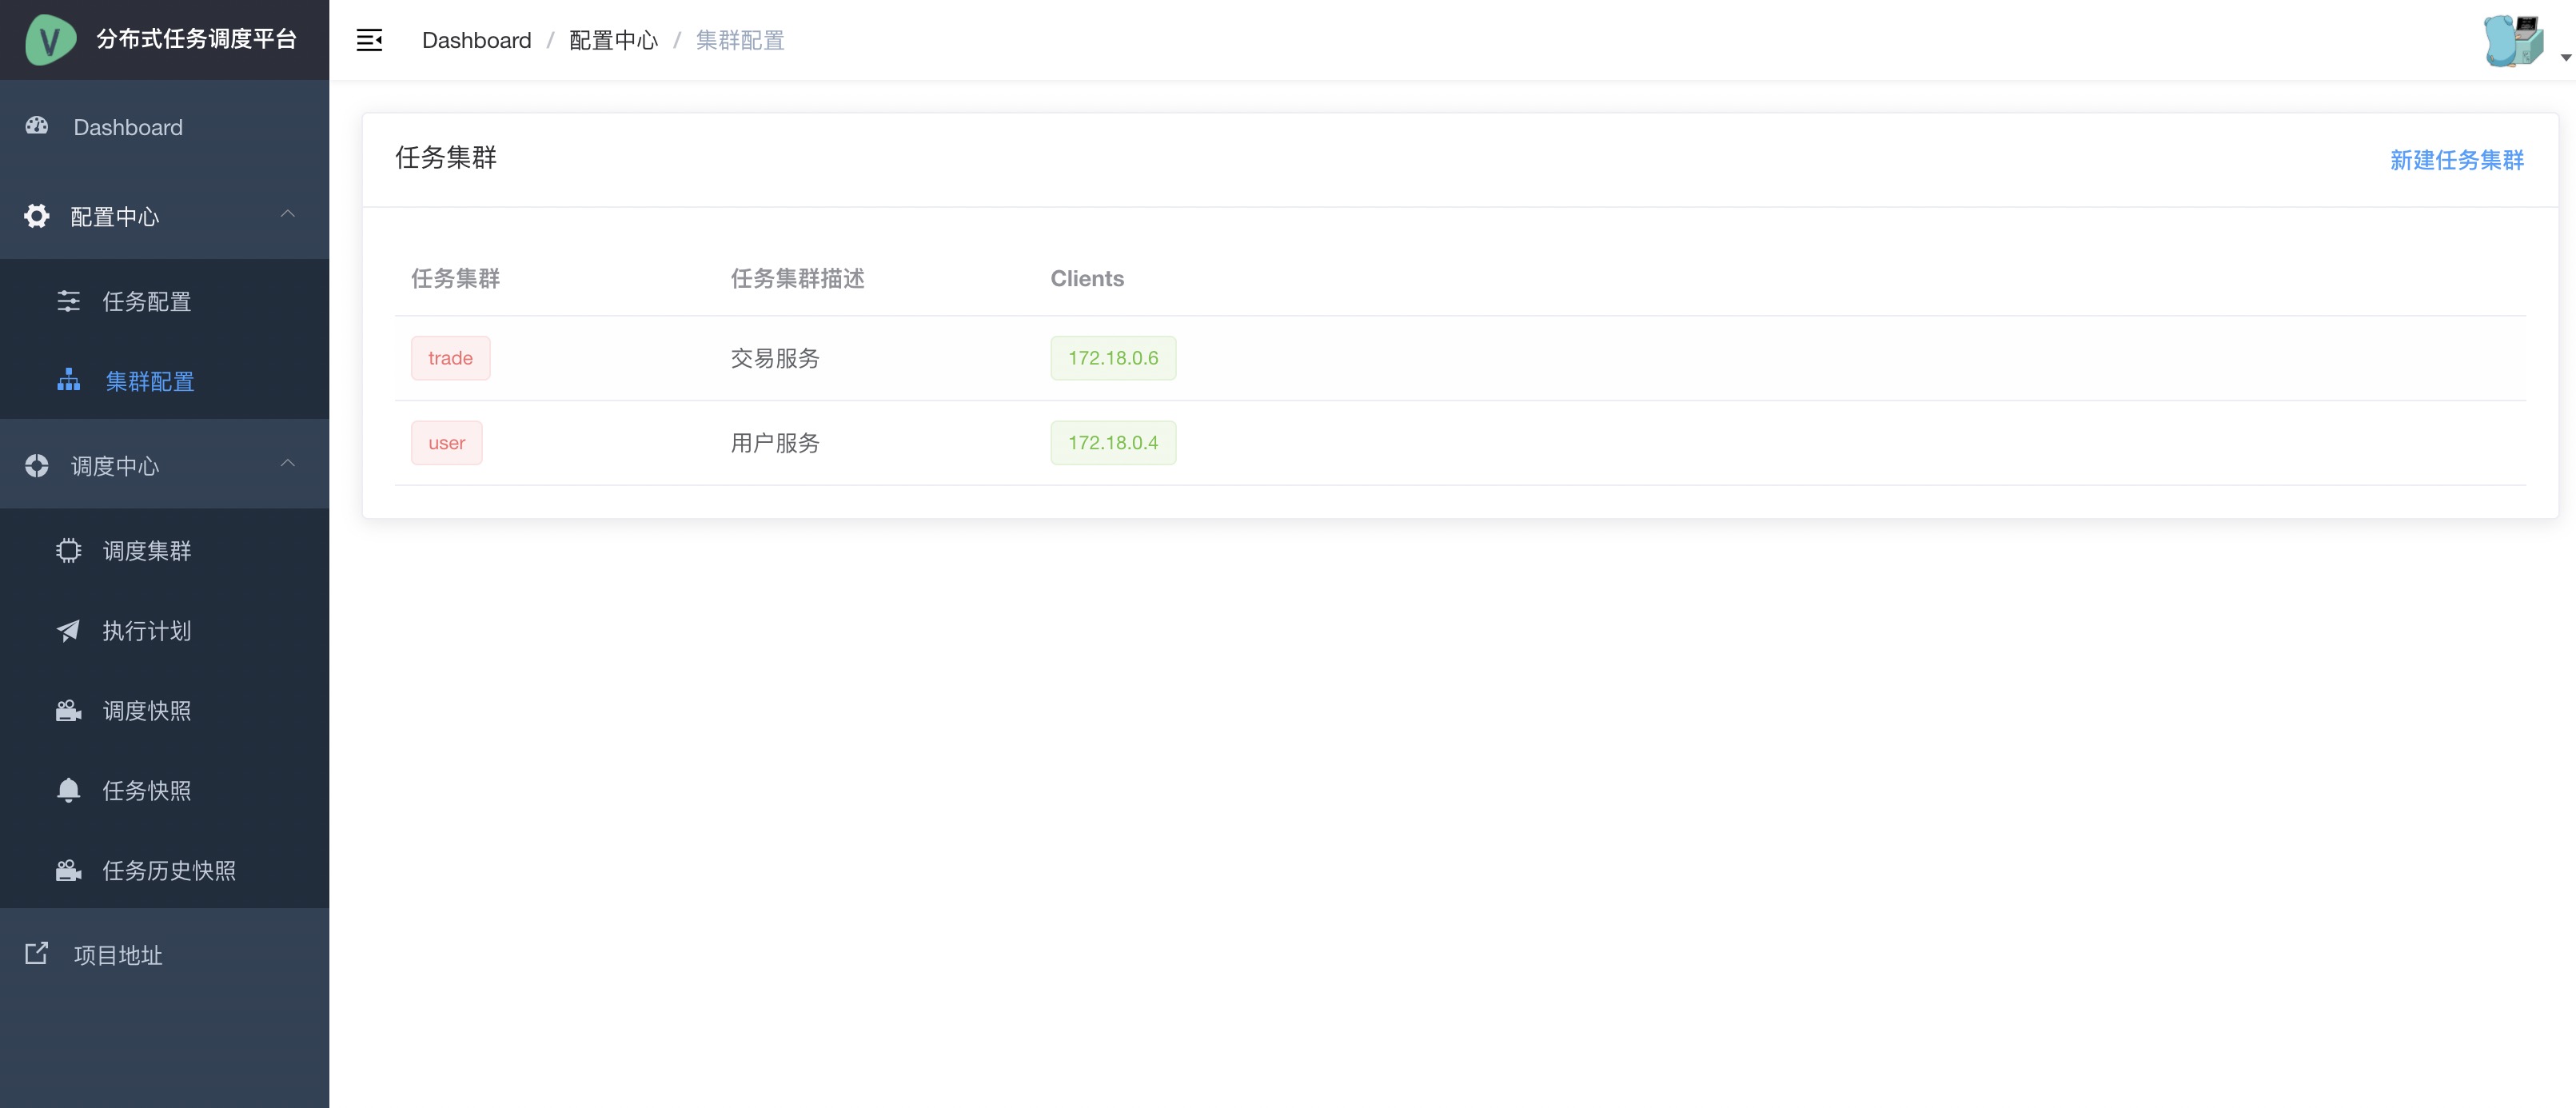This screenshot has height=1108, width=2576.
Task: Go to Dashboard breadcrumb link
Action: (x=476, y=40)
